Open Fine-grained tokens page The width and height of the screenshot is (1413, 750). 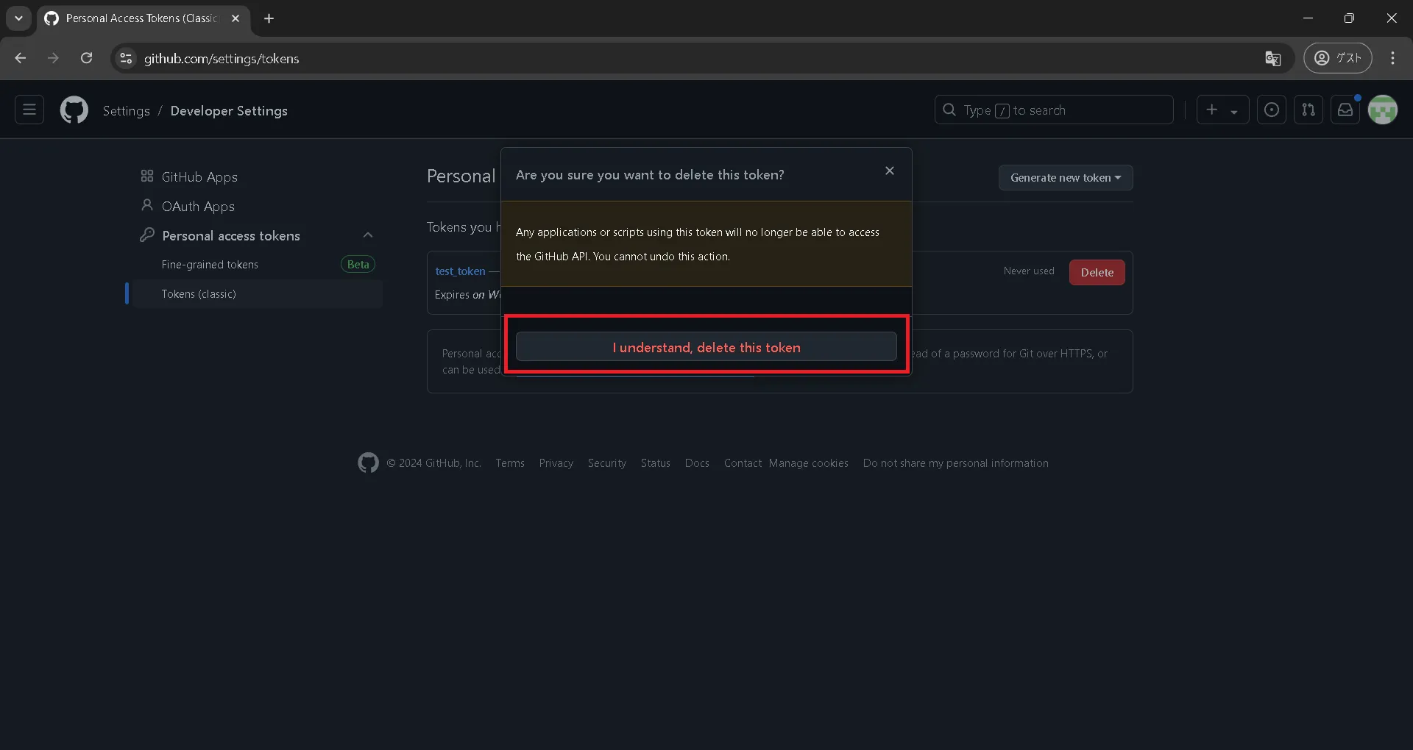tap(210, 264)
